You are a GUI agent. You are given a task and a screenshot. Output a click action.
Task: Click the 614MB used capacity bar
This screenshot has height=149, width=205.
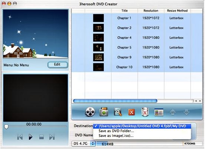[x=102, y=144]
